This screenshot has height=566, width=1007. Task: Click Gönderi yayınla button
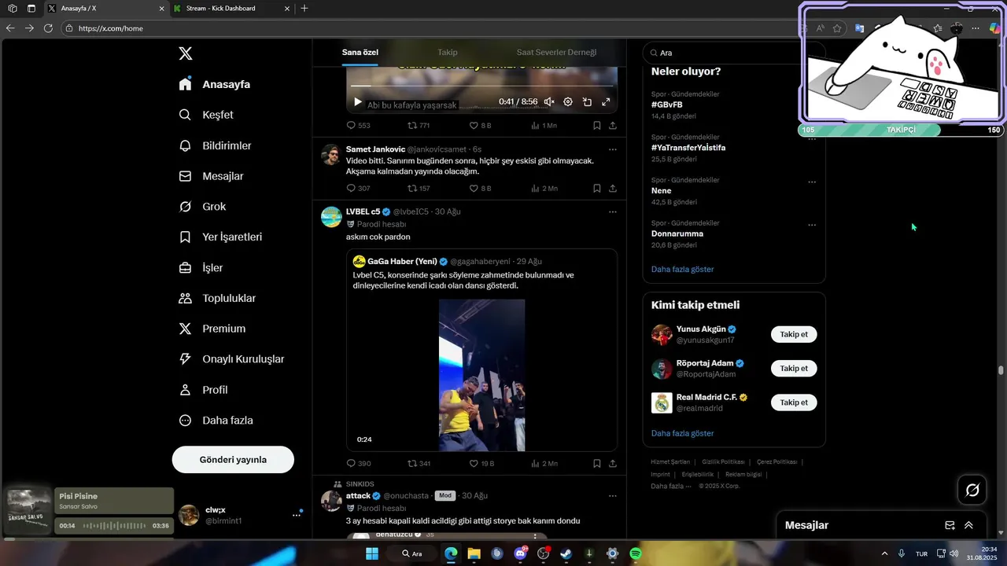(x=233, y=460)
